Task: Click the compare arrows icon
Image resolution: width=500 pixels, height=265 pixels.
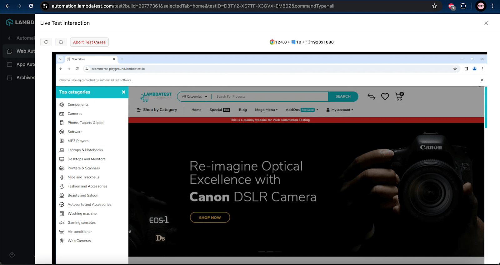Action: click(371, 97)
